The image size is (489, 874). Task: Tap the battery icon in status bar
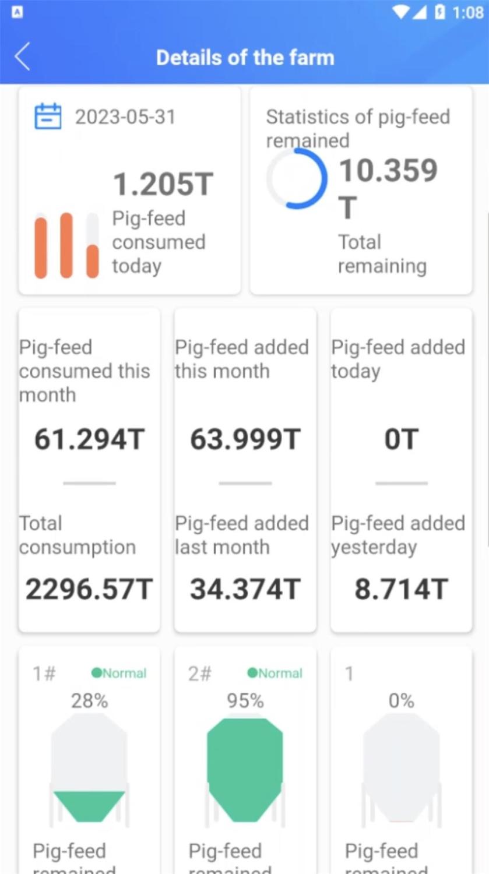click(440, 12)
